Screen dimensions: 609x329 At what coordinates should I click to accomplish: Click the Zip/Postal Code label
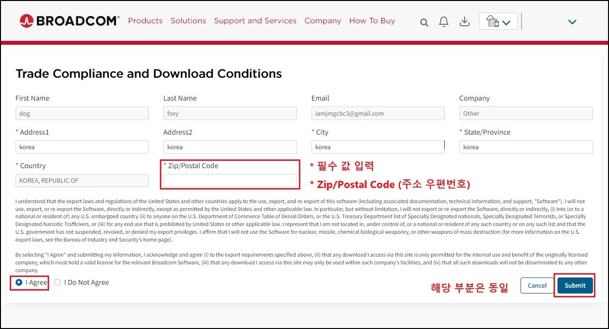pos(193,166)
